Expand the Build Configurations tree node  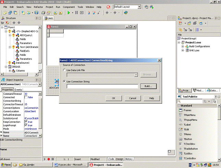coord(183,46)
